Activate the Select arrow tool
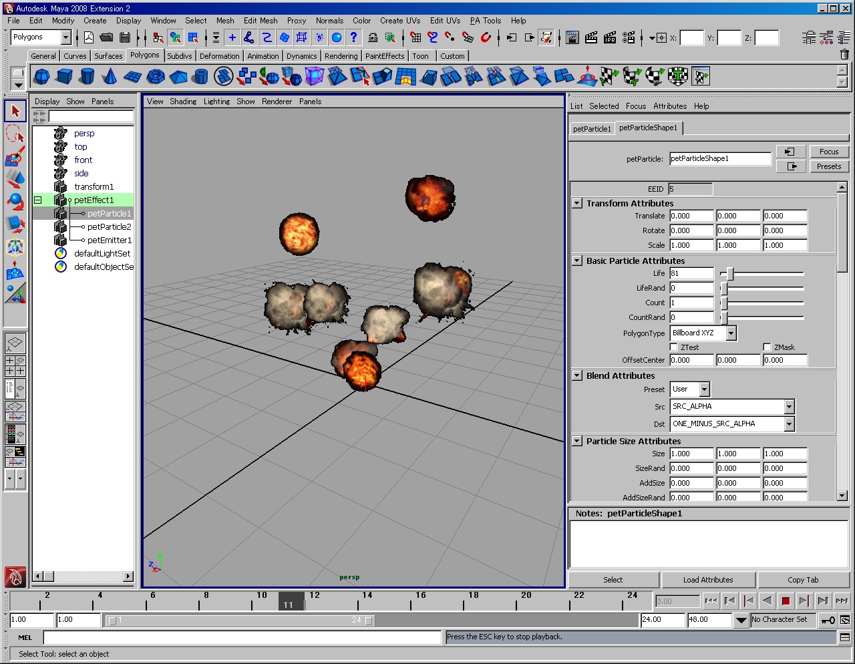 click(x=15, y=111)
